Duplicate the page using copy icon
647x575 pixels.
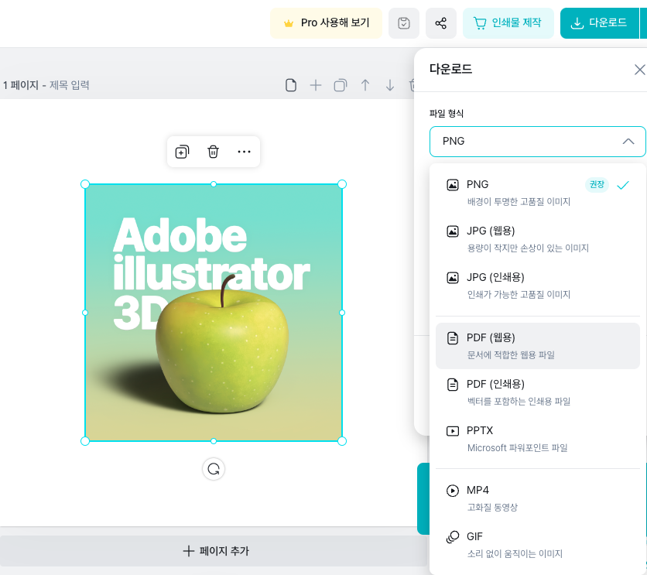[341, 85]
